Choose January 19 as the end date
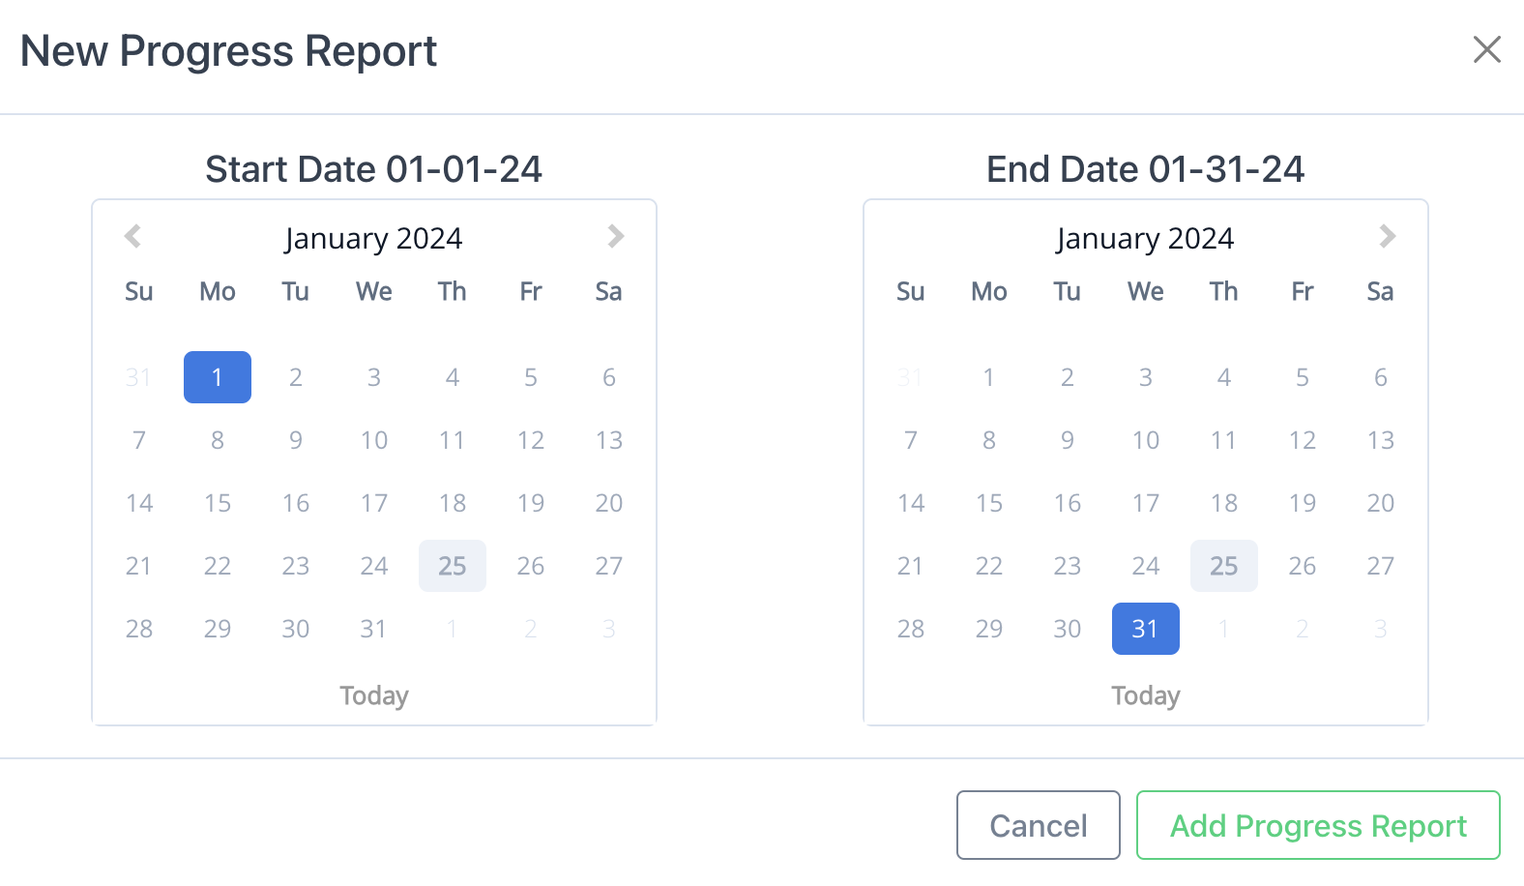This screenshot has width=1524, height=886. pyautogui.click(x=1303, y=503)
